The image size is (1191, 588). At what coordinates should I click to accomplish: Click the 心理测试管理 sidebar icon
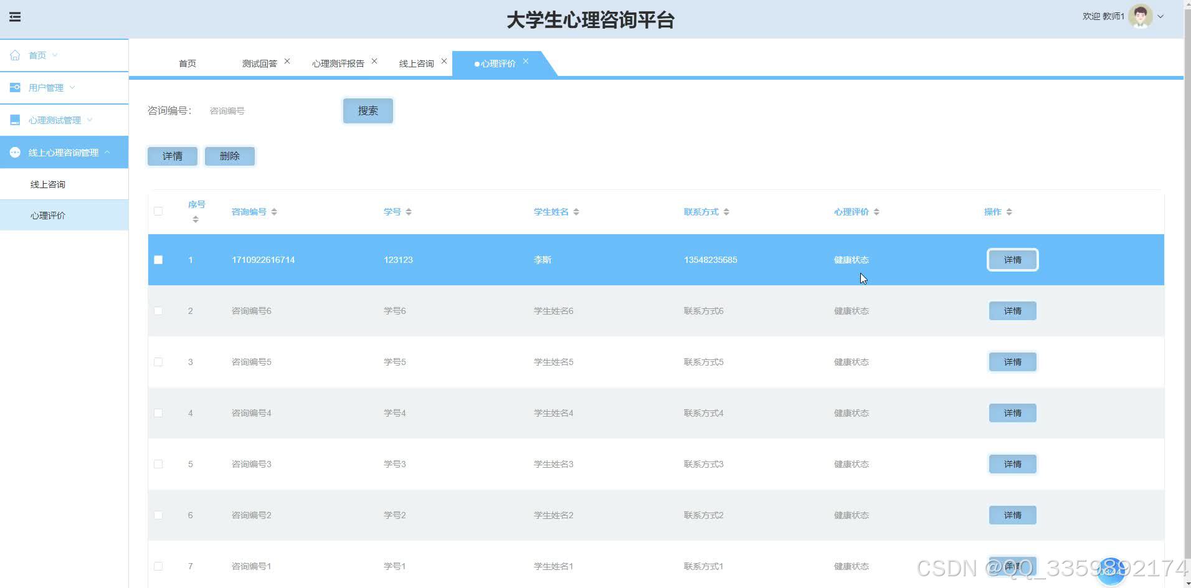15,120
